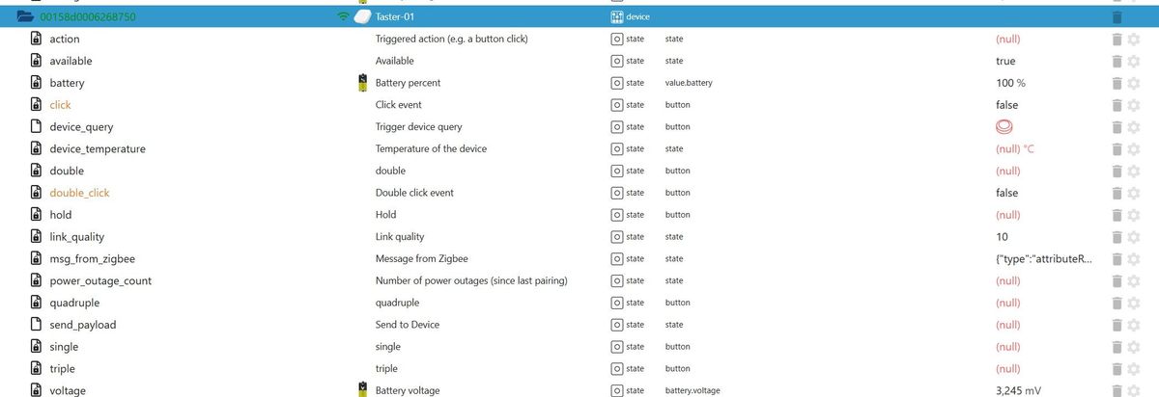
Task: Select the click state row
Action: 60,105
